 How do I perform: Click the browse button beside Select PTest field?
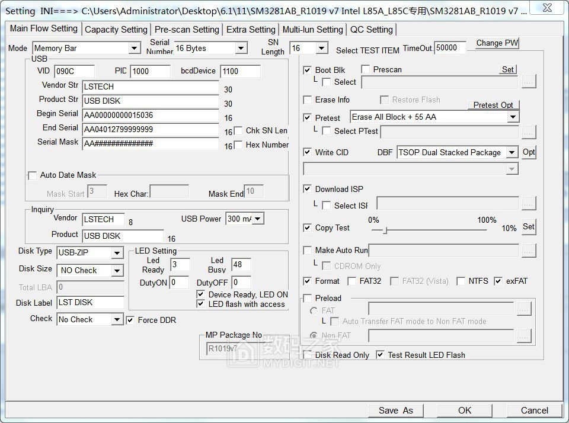click(x=529, y=132)
